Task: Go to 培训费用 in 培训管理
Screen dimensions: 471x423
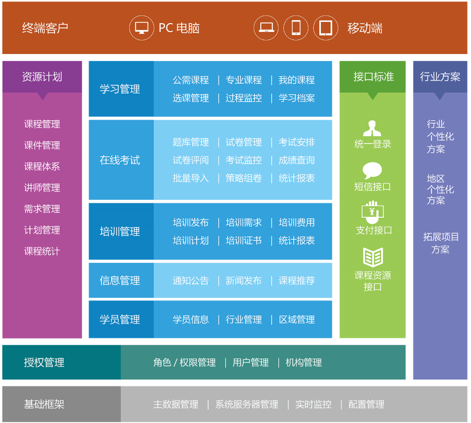Action: pyautogui.click(x=296, y=222)
